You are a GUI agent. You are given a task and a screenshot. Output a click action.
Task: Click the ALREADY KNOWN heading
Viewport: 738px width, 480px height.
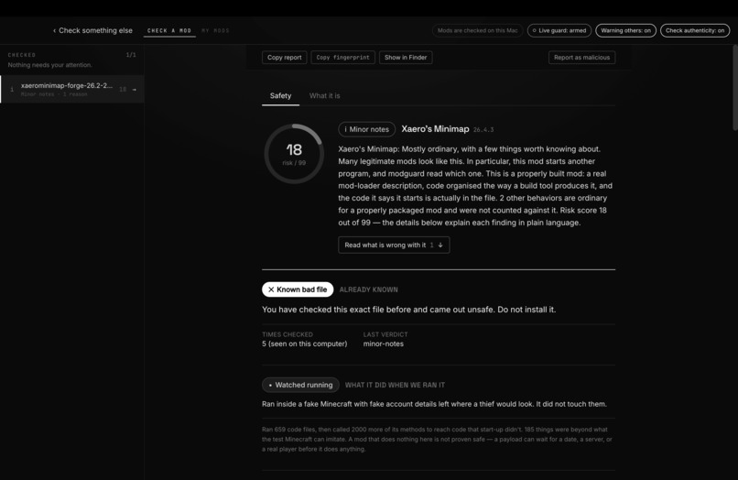click(368, 289)
